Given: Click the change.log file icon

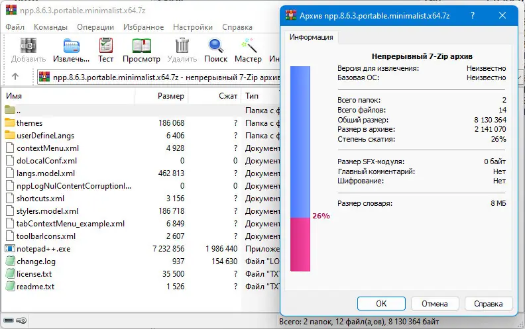Looking at the screenshot, I should pyautogui.click(x=11, y=261).
